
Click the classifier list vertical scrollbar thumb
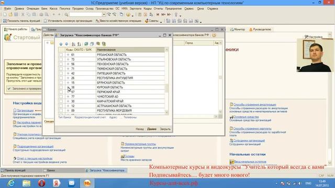click(x=167, y=88)
